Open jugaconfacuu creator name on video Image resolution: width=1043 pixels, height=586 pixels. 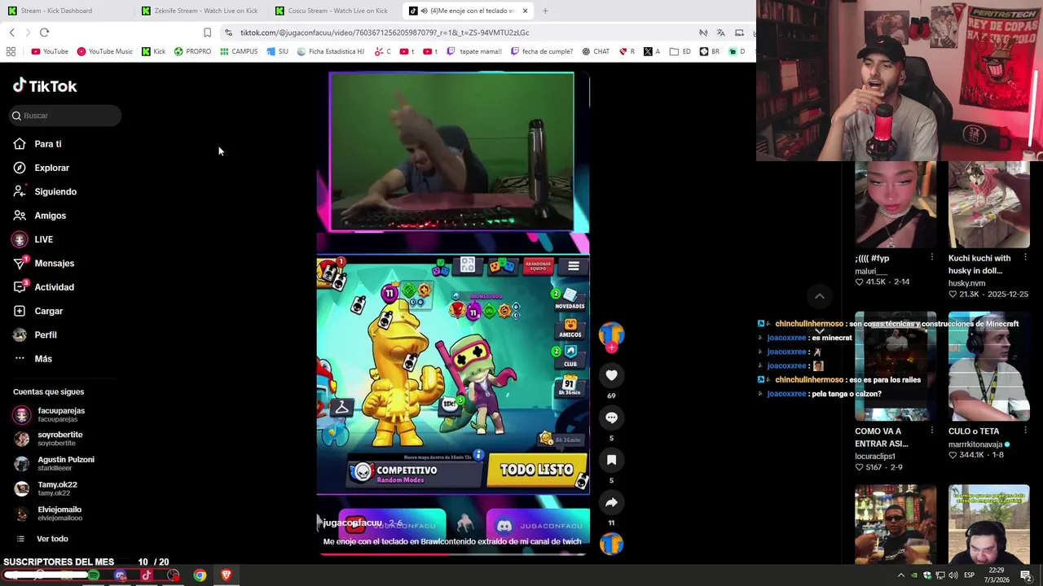click(x=352, y=523)
